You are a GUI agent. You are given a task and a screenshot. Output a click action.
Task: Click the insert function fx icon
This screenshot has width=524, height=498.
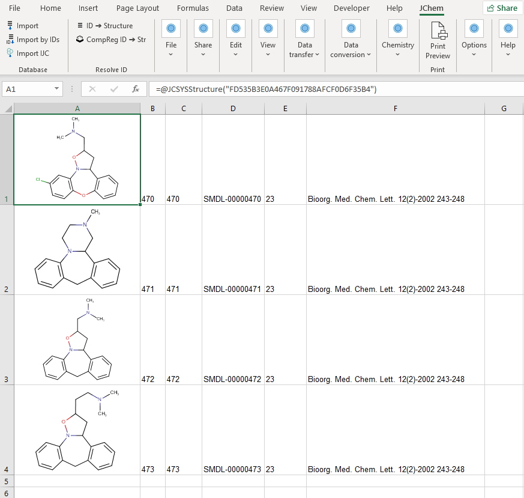point(136,89)
